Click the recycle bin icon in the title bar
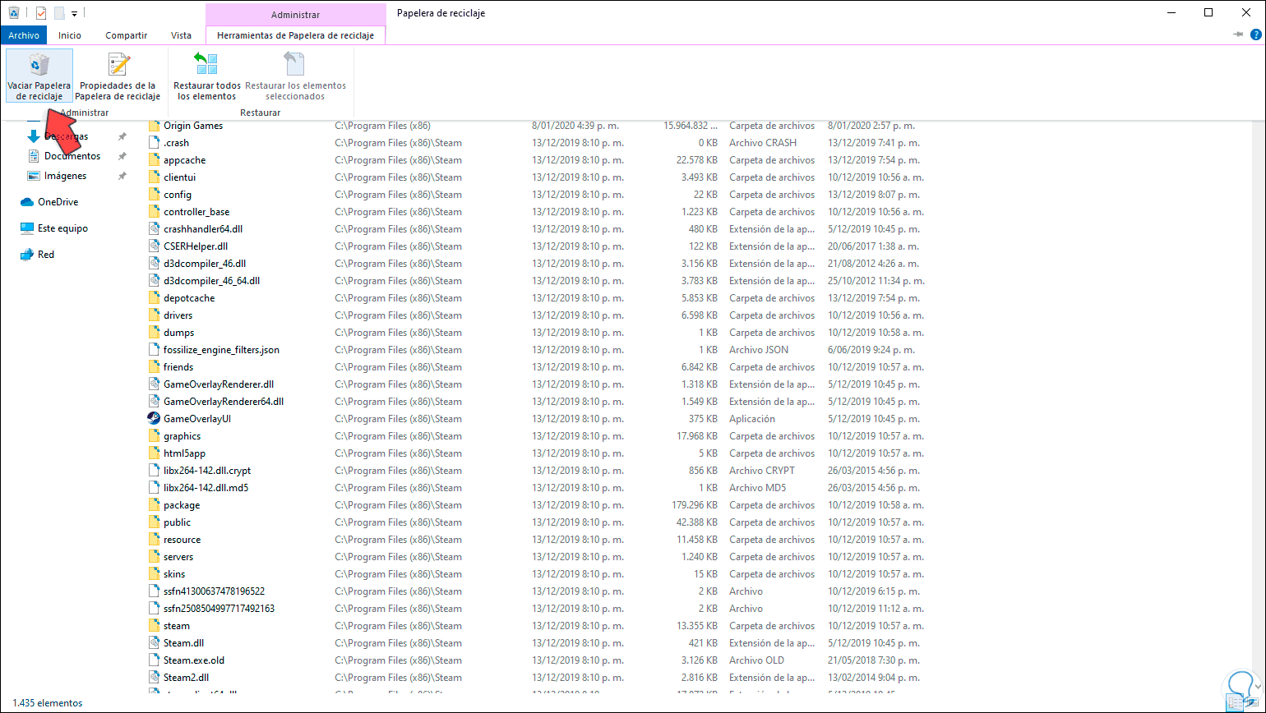The height and width of the screenshot is (713, 1266). pos(13,13)
